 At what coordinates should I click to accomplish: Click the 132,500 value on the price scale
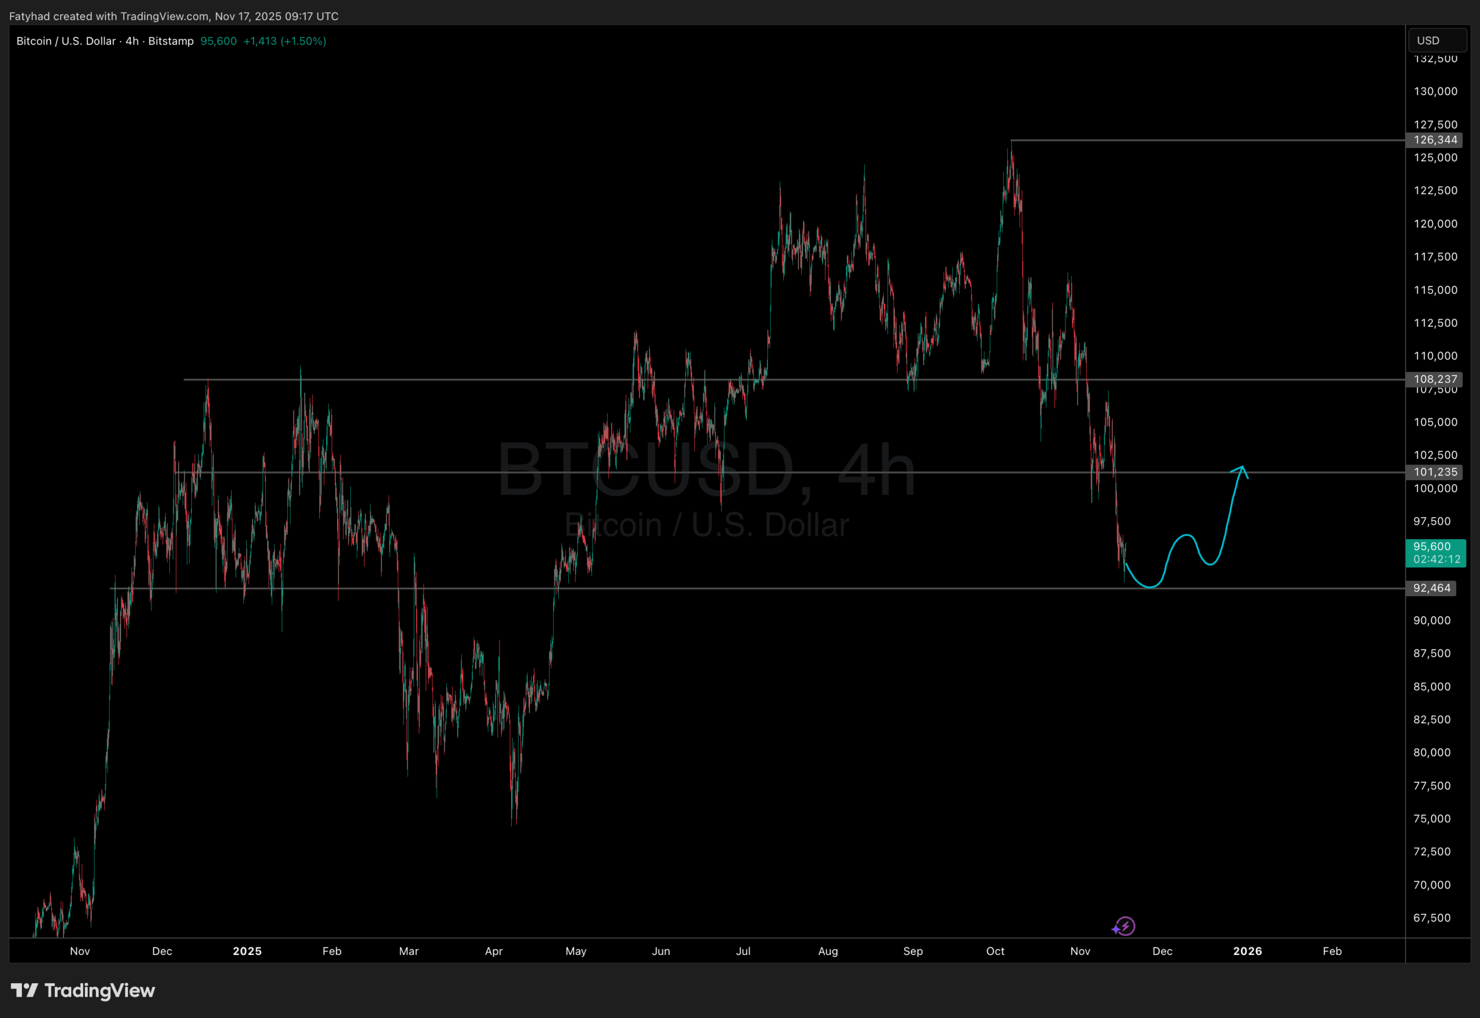pyautogui.click(x=1435, y=58)
